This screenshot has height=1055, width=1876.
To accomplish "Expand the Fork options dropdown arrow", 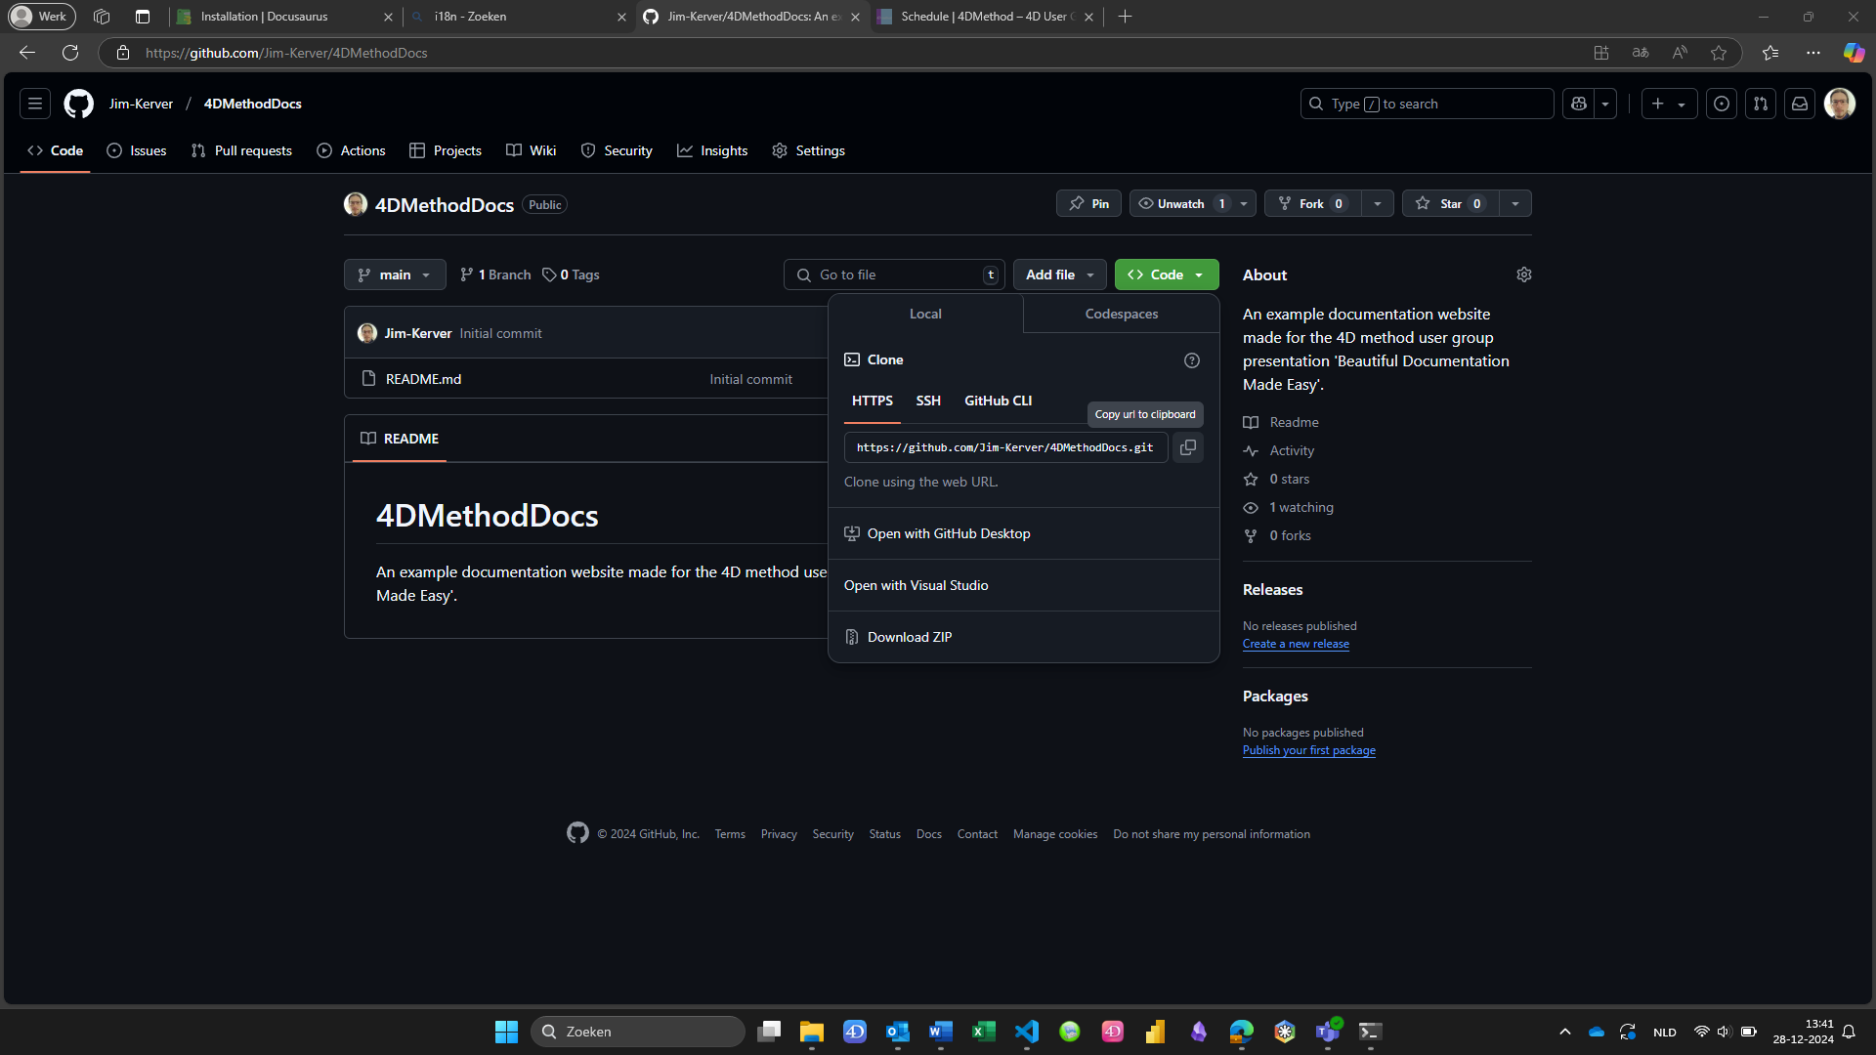I will pos(1377,203).
